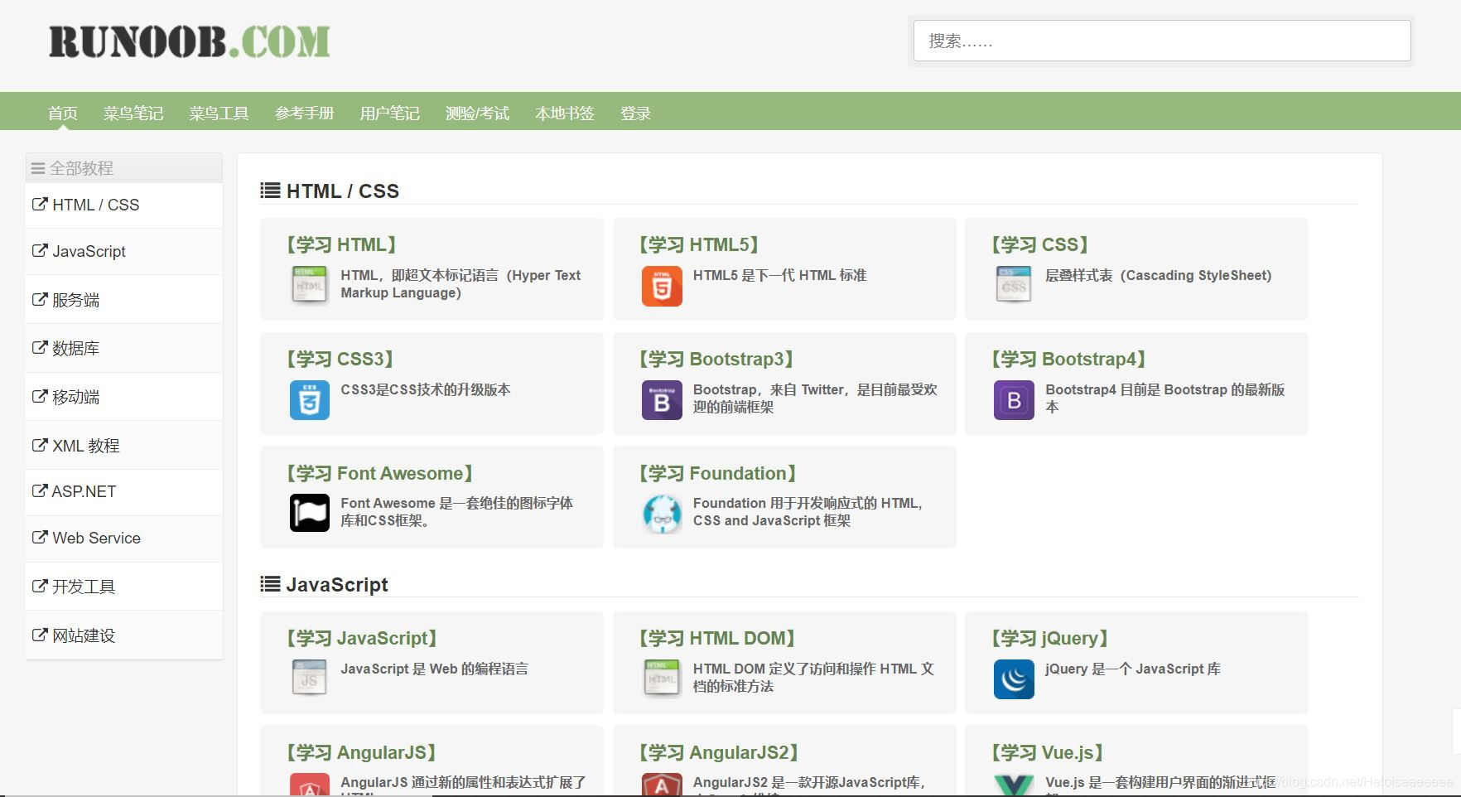The width and height of the screenshot is (1461, 797).
Task: Click the external-link icon next to 开发工具
Action: coord(40,586)
